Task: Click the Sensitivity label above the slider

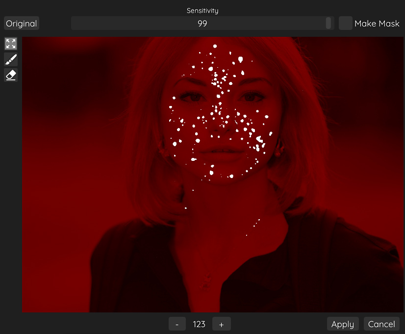Action: (x=202, y=10)
